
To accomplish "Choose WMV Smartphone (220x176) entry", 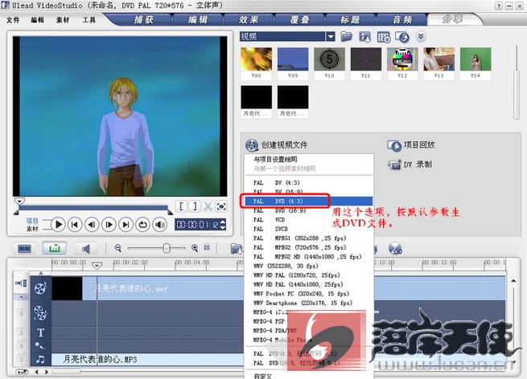I will (308, 303).
